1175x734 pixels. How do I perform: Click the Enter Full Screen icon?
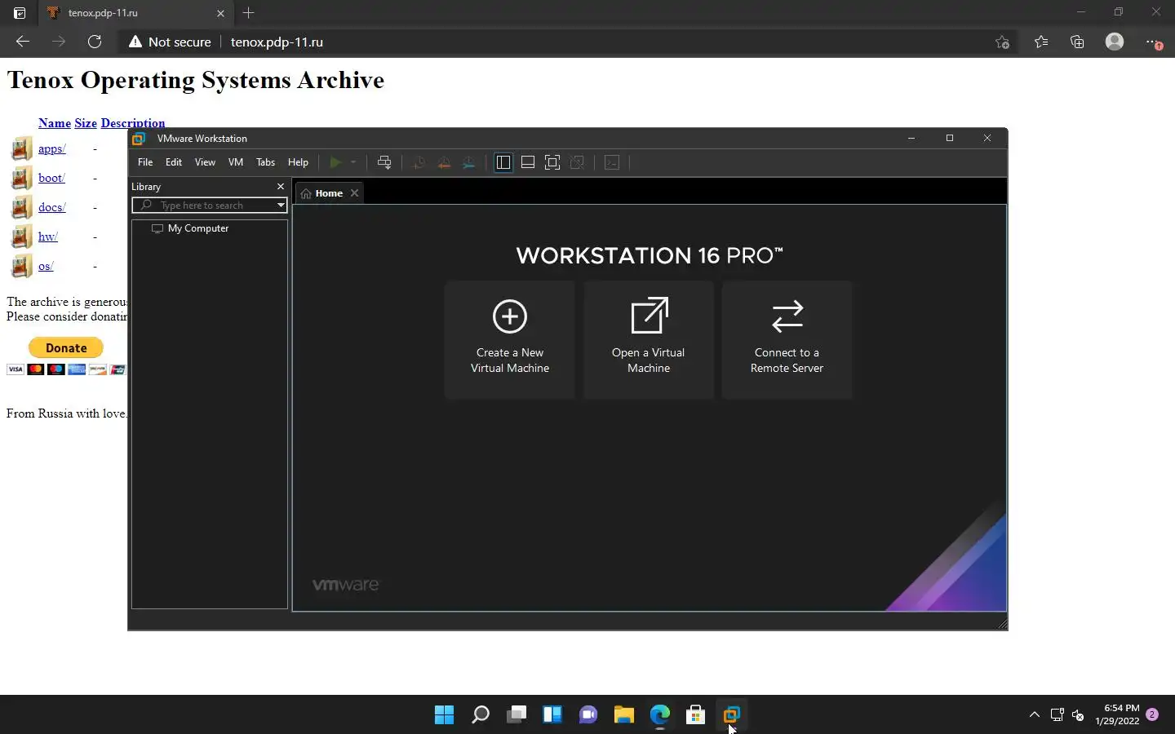click(x=552, y=162)
